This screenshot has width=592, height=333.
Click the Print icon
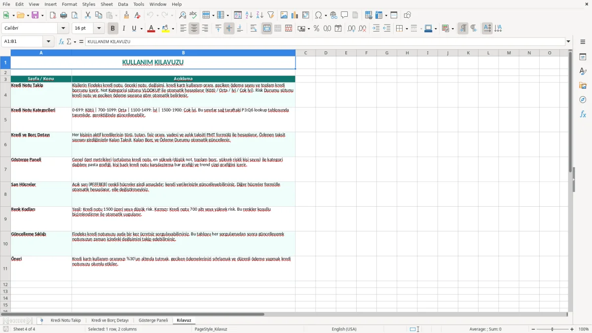tap(64, 15)
